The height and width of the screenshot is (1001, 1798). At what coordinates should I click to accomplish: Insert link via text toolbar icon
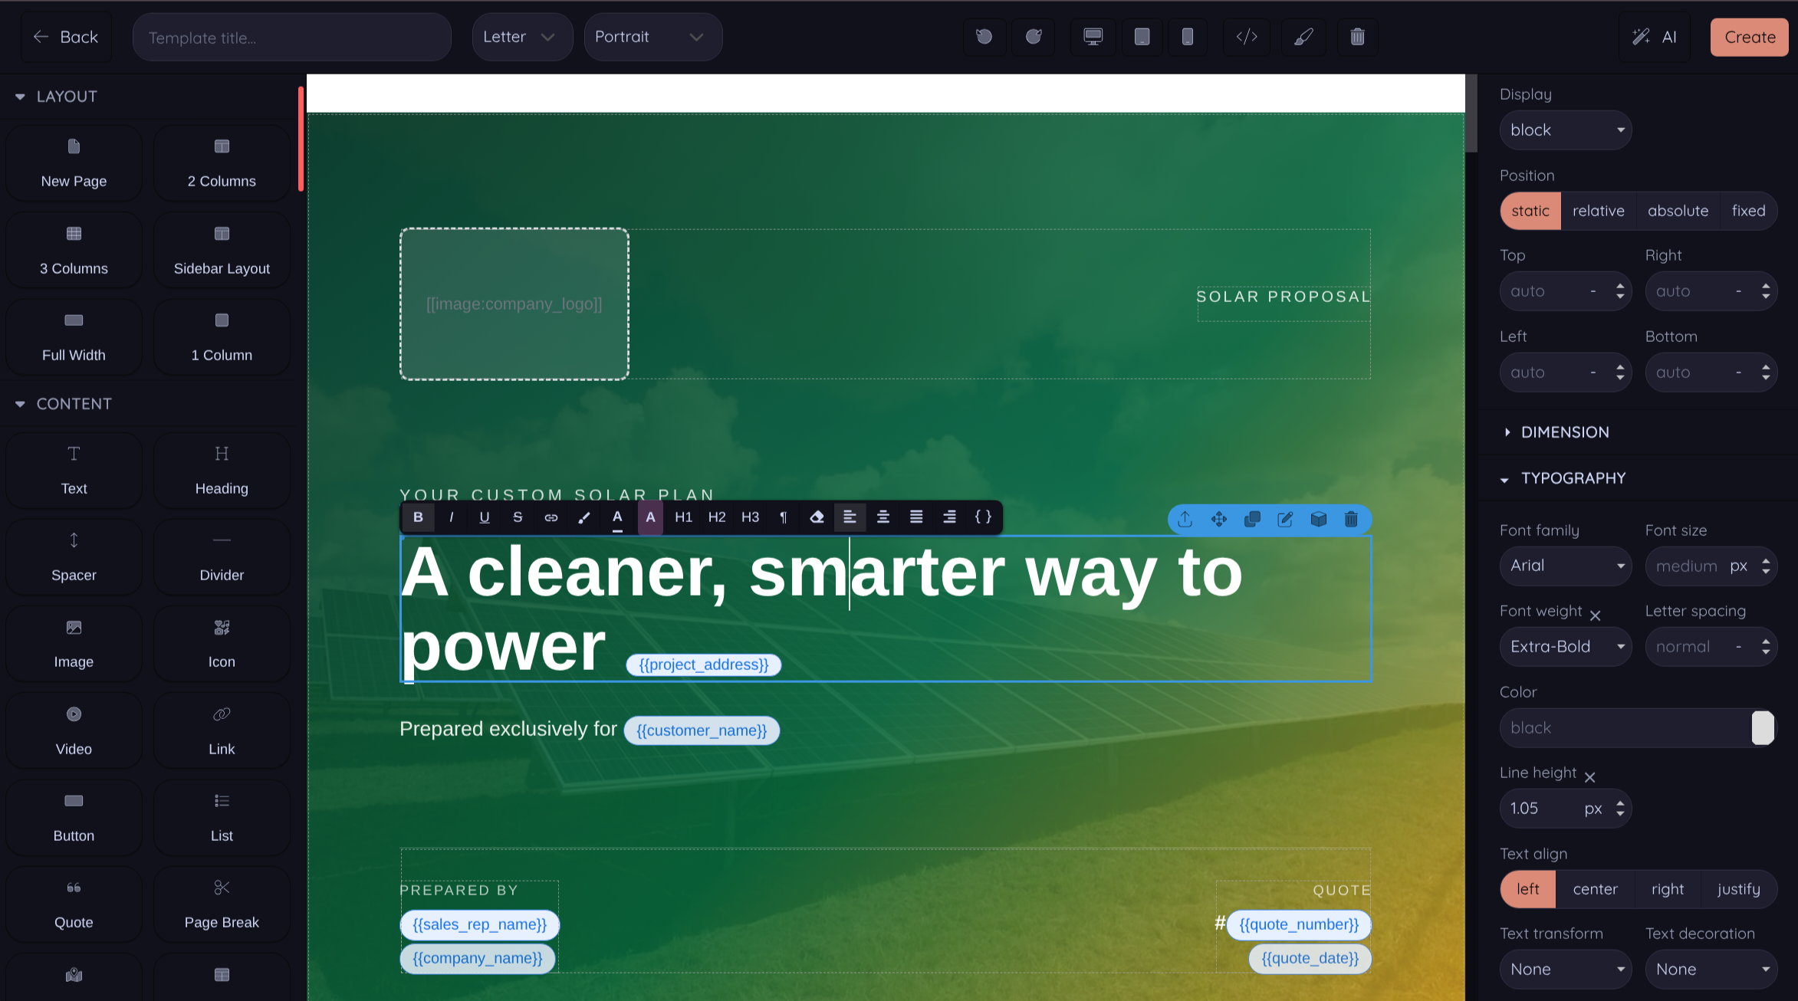click(x=551, y=517)
